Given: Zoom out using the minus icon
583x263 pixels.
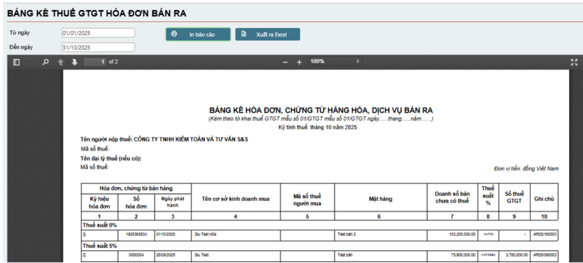Looking at the screenshot, I should (x=285, y=62).
